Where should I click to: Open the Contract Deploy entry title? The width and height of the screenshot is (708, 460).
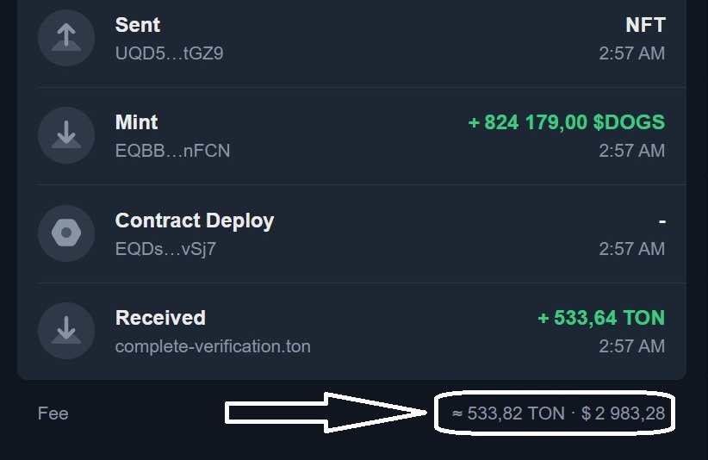coord(195,221)
